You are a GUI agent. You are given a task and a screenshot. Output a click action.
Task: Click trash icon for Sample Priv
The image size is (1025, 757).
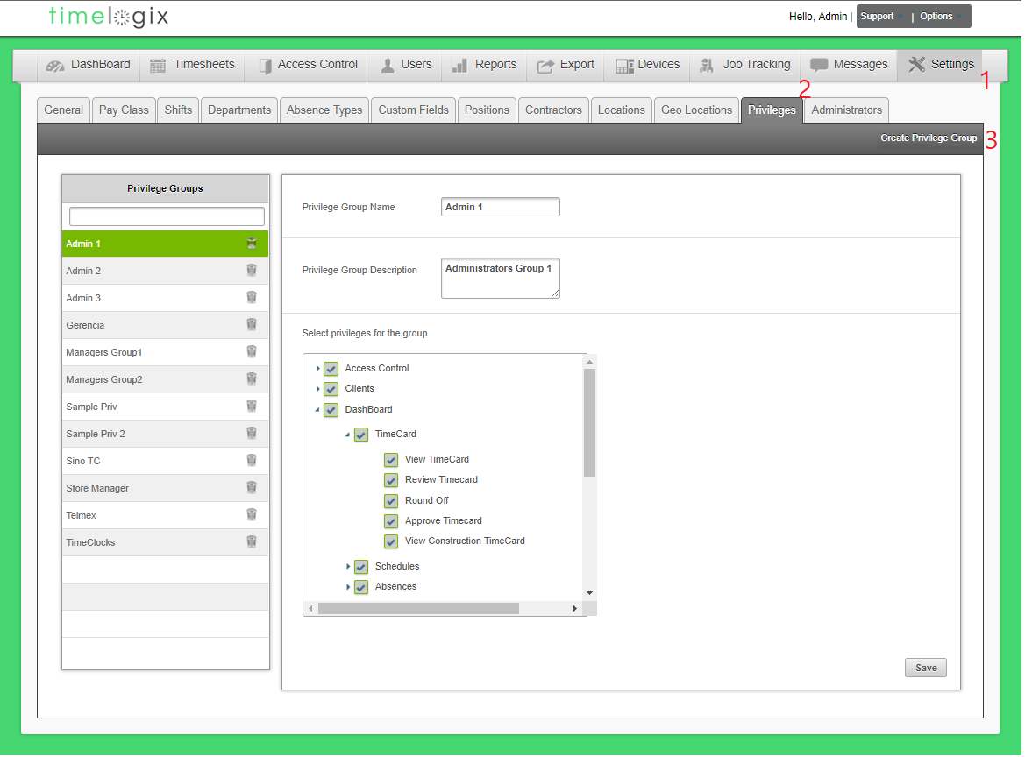[x=252, y=407]
